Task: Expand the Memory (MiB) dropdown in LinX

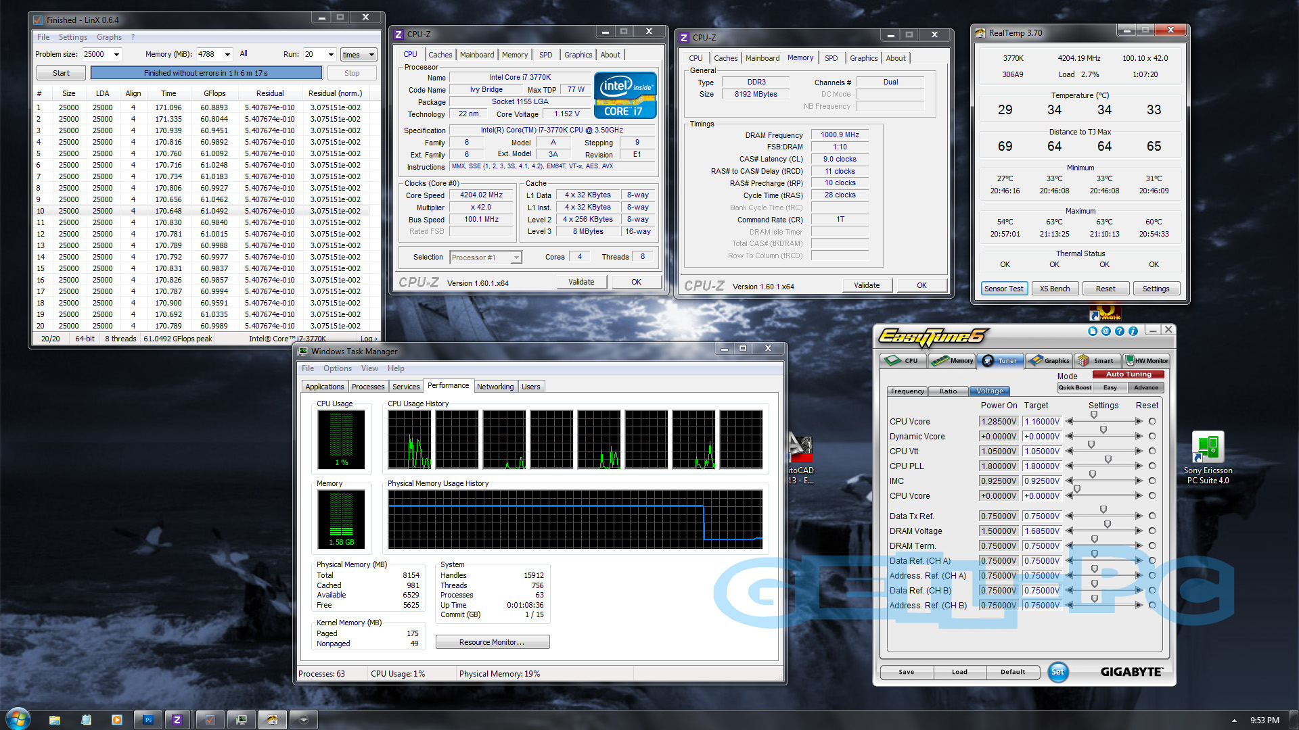Action: [227, 55]
